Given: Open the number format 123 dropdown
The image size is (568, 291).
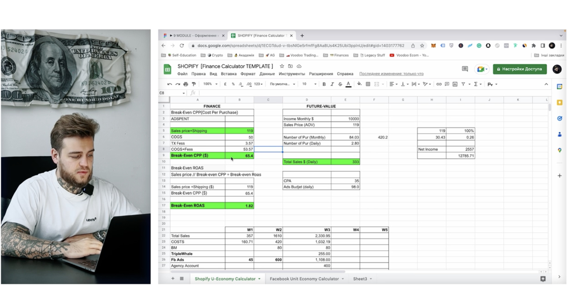Looking at the screenshot, I should point(259,84).
